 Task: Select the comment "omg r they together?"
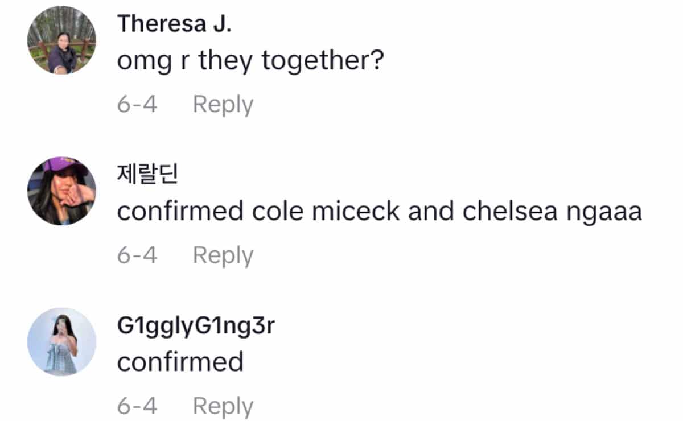(250, 61)
